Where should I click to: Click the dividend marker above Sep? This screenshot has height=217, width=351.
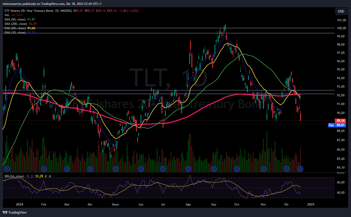tap(214, 169)
